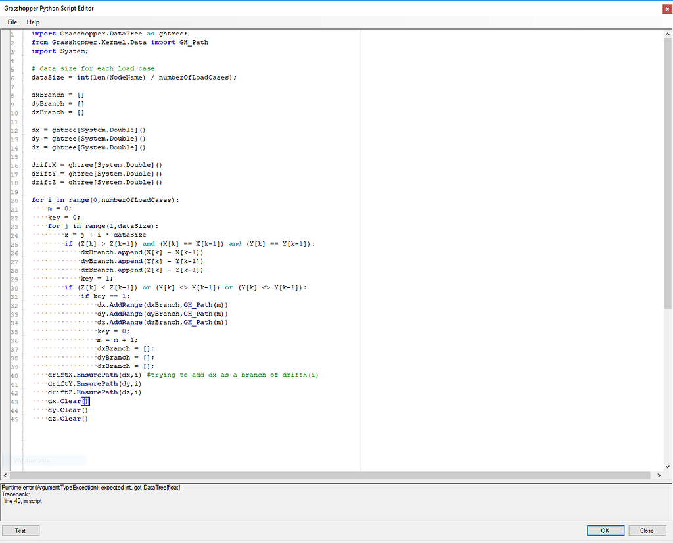Click the dx.Clear() line in the editor
The height and width of the screenshot is (543, 673).
click(66, 401)
